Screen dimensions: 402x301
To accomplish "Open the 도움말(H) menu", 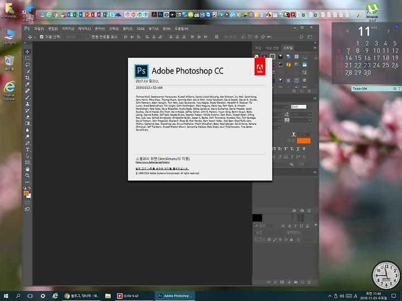I will [x=181, y=28].
